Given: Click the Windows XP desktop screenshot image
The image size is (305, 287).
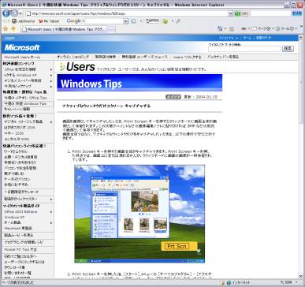Looking at the screenshot, I should pyautogui.click(x=139, y=214).
